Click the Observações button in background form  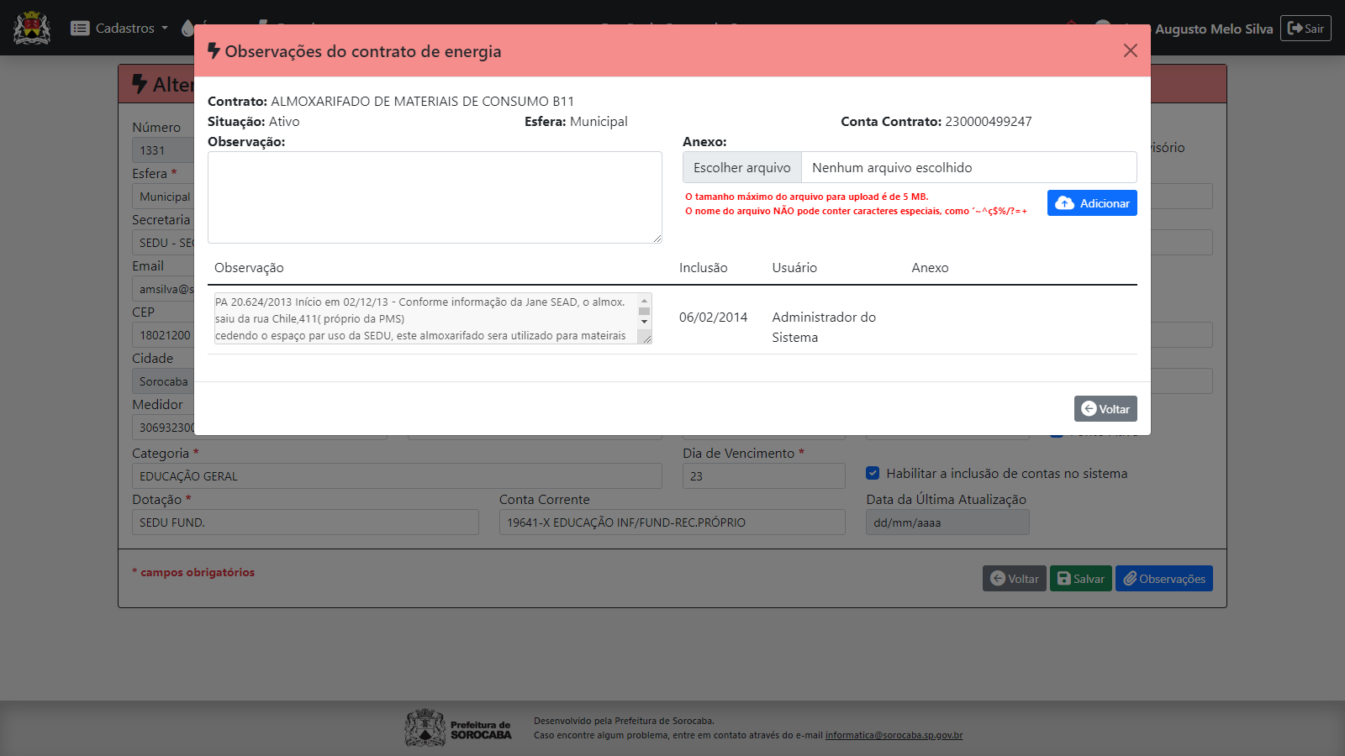point(1164,579)
